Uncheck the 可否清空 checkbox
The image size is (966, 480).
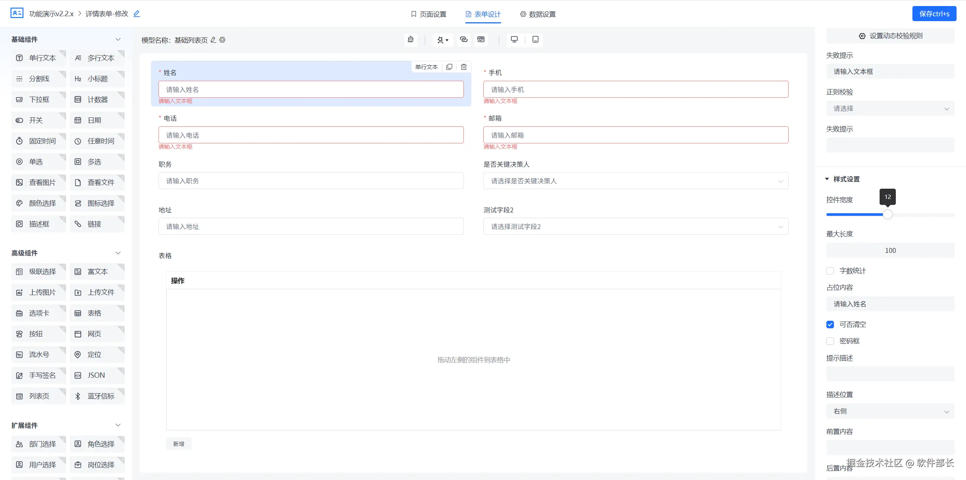tap(830, 325)
